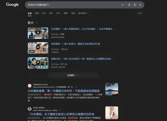Click the hotelclub.com.tw site favicon
This screenshot has width=167, height=121.
[x=30, y=86]
